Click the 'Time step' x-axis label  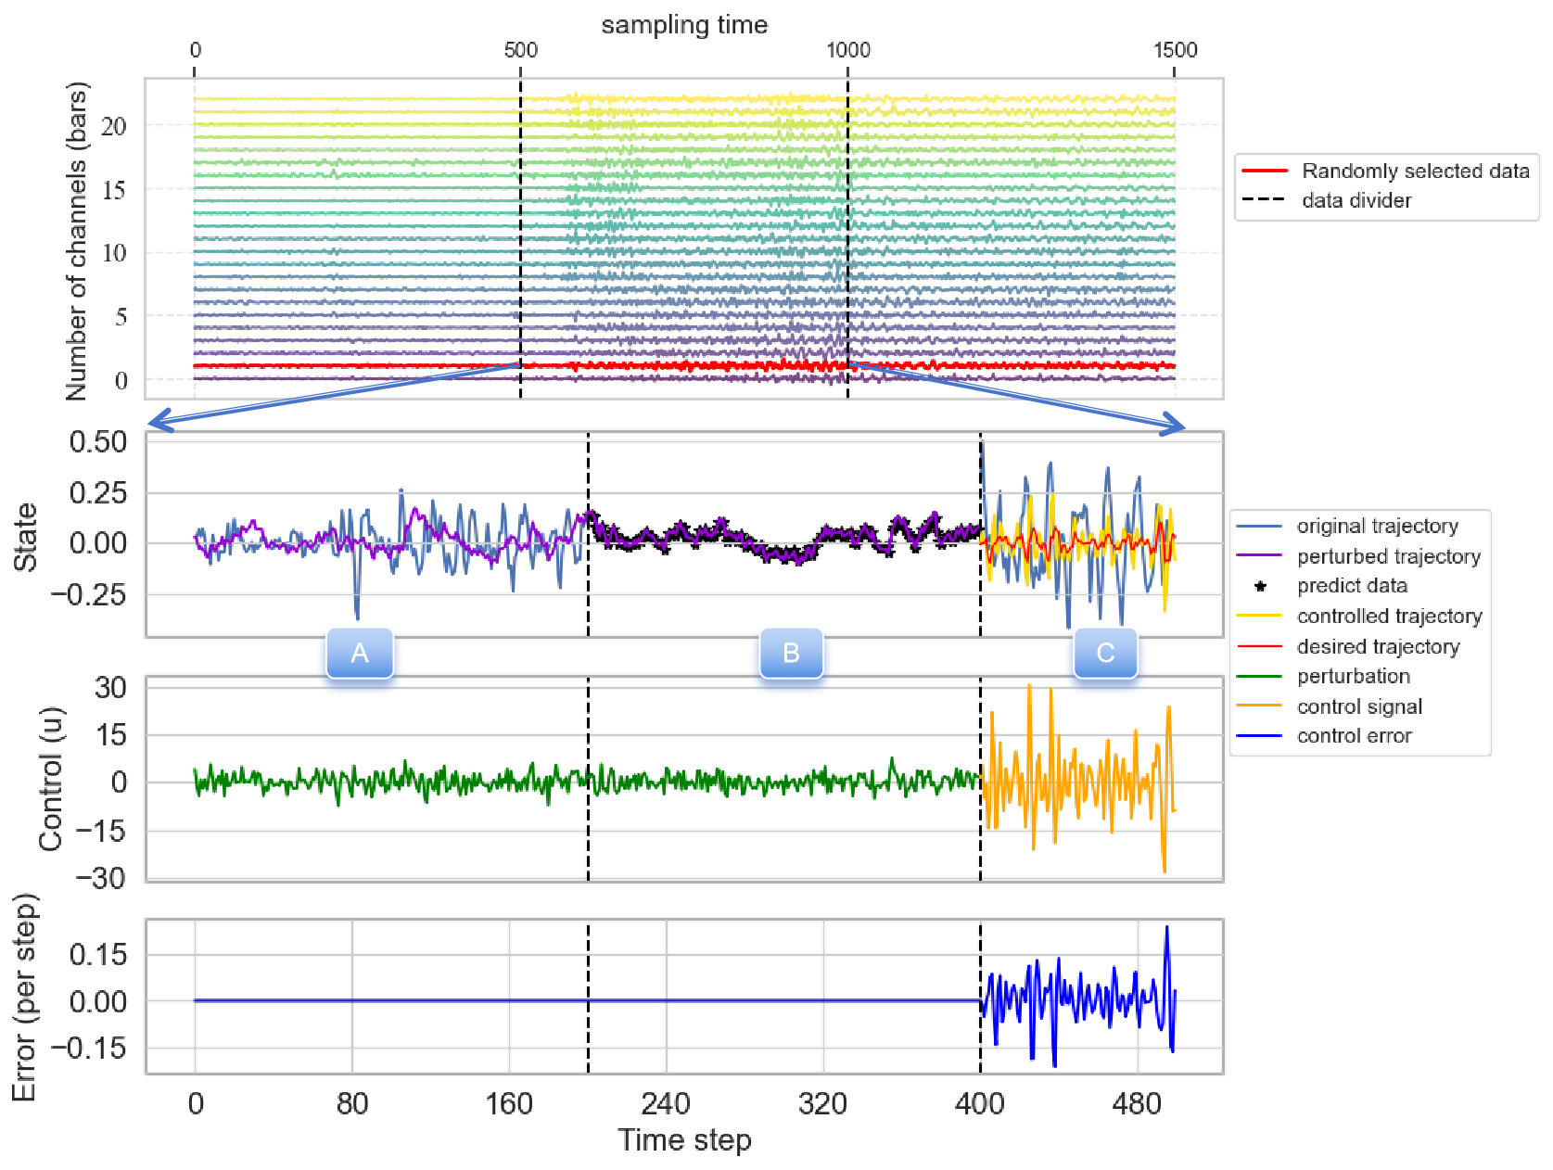click(684, 1139)
